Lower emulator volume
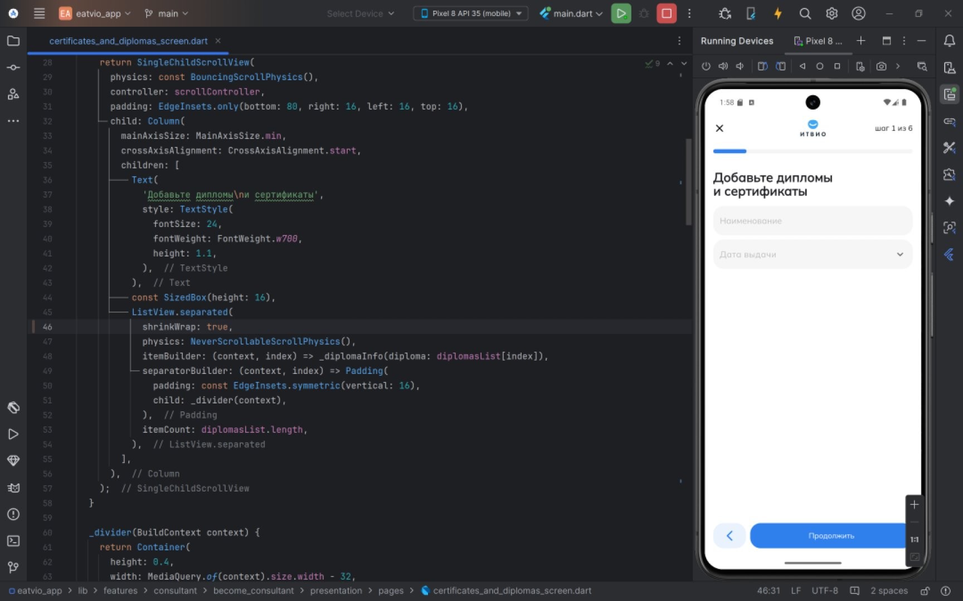Viewport: 963px width, 601px height. coord(740,66)
